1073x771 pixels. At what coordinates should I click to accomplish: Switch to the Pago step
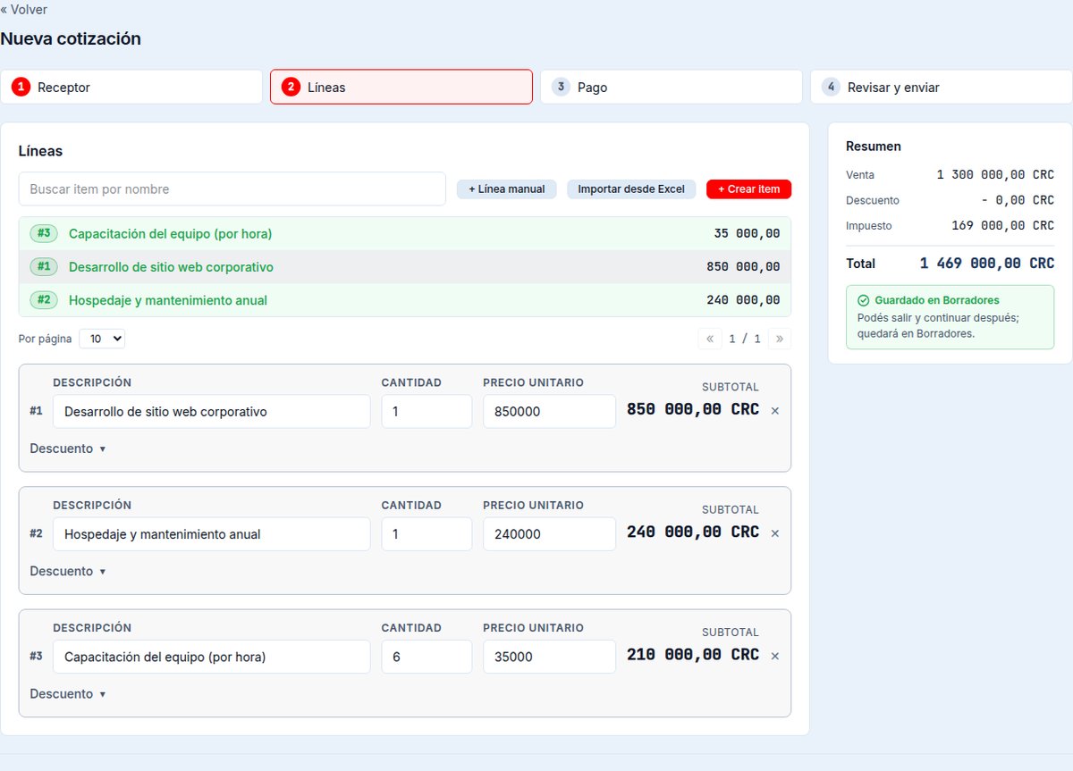point(672,87)
